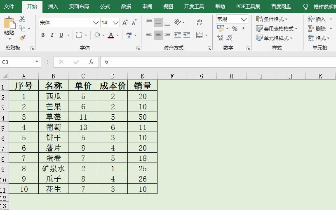Click the Select All corner triangle
This screenshot has width=336, height=210.
5,76
